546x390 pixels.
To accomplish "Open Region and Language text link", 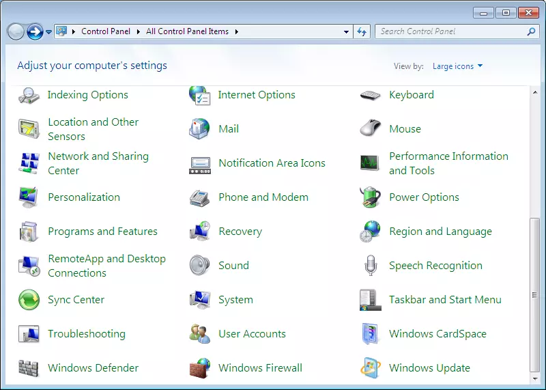I will pyautogui.click(x=440, y=232).
